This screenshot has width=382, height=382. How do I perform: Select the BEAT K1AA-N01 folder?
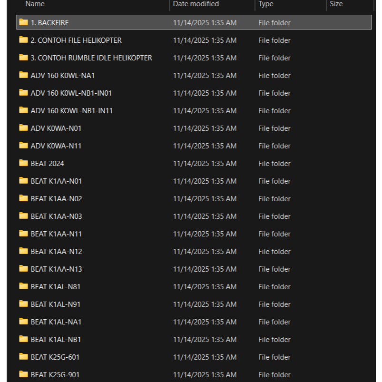pos(55,181)
